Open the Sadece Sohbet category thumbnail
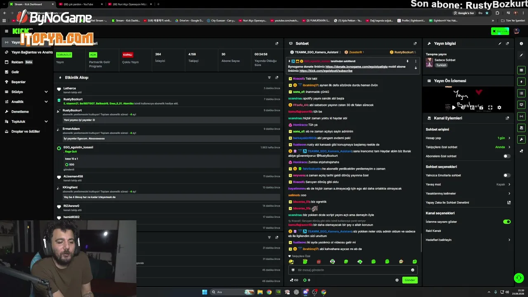 [429, 62]
